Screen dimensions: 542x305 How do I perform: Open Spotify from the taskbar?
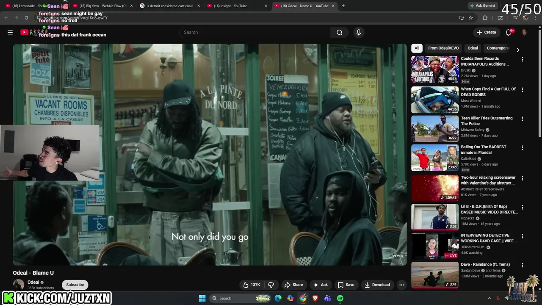(340, 298)
